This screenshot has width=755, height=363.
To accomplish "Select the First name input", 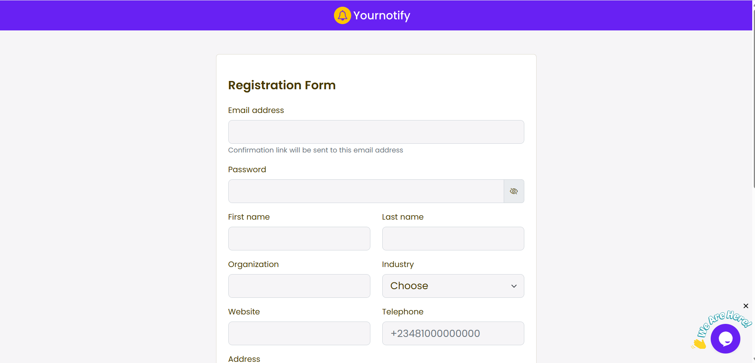I will 299,239.
